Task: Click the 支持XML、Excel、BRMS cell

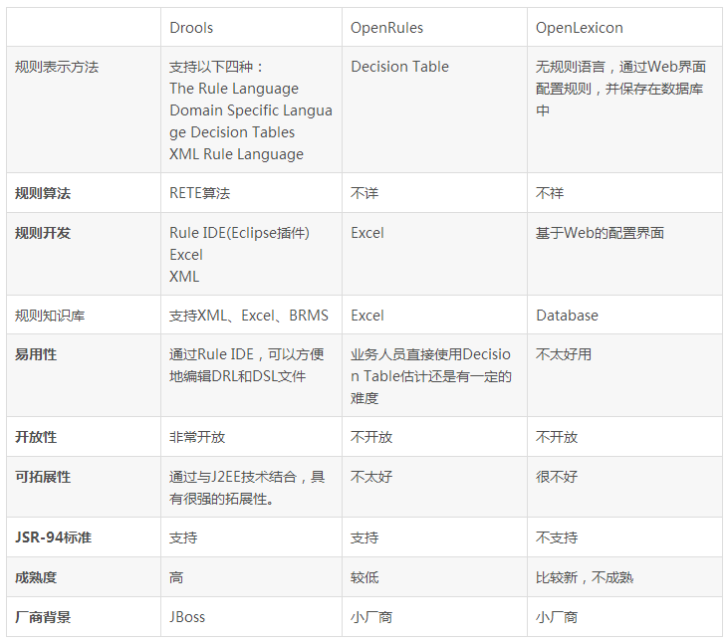Action: [x=249, y=316]
